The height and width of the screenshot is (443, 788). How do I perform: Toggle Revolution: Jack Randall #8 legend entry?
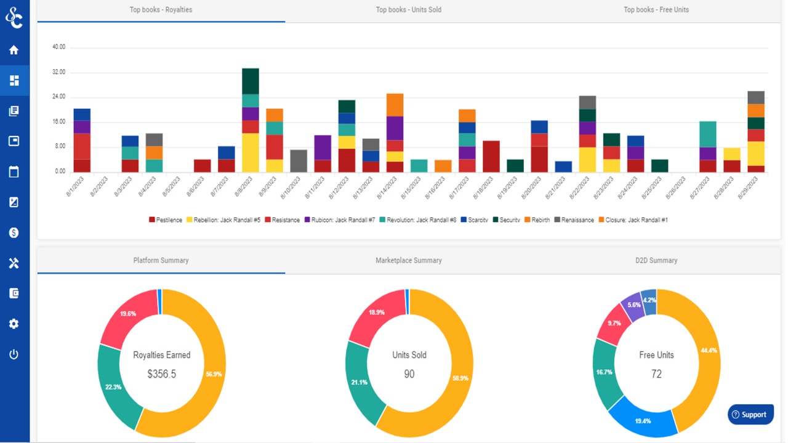pyautogui.click(x=417, y=220)
